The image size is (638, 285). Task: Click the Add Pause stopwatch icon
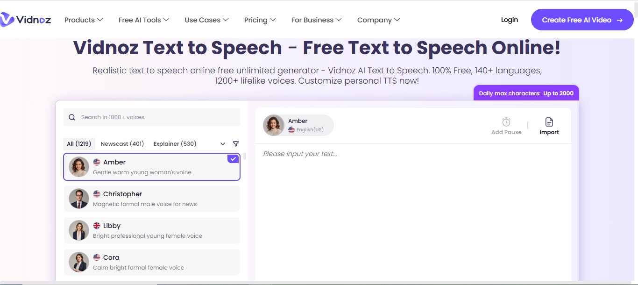pos(506,122)
